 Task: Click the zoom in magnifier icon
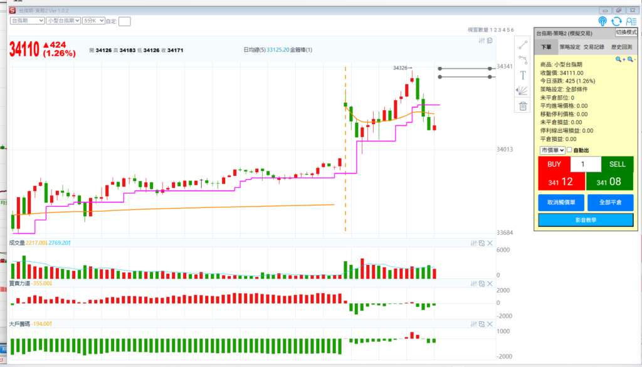[x=619, y=59]
